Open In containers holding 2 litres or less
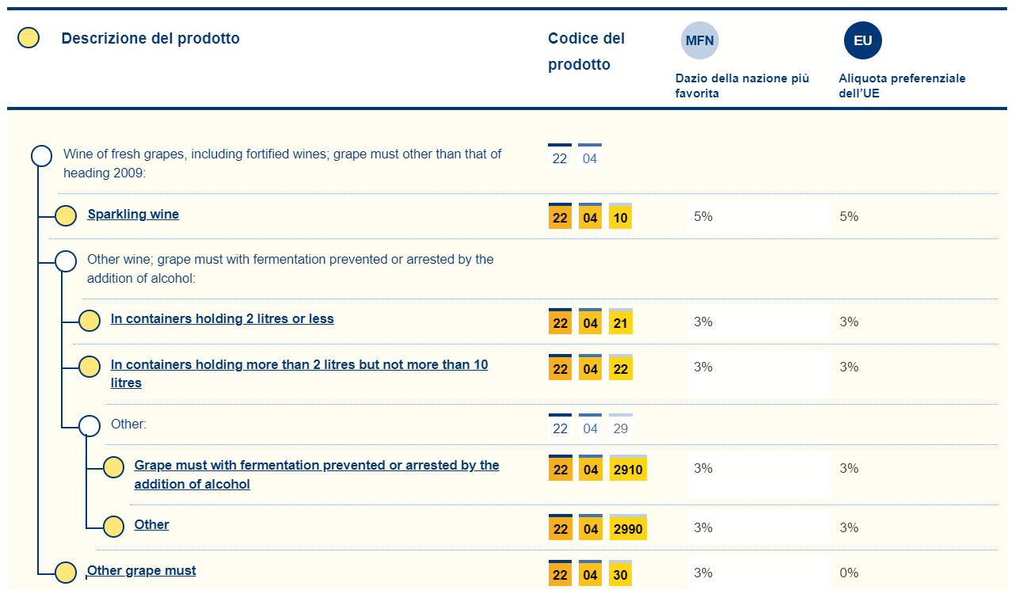The width and height of the screenshot is (1023, 590). [x=222, y=318]
